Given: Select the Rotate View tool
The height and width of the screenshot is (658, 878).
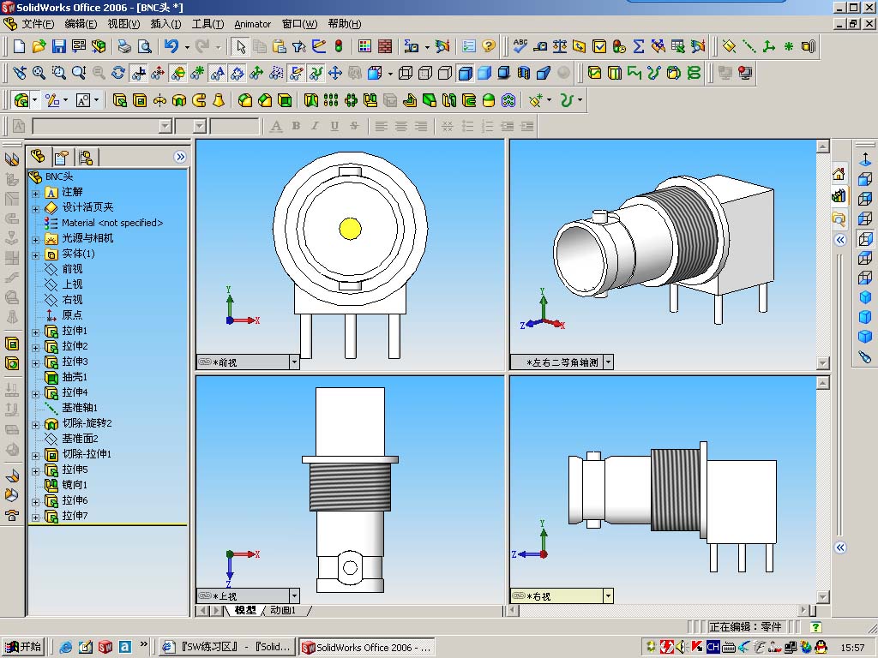Looking at the screenshot, I should 118,73.
